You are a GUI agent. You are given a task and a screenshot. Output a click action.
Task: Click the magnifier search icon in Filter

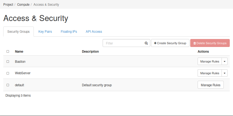point(146,43)
